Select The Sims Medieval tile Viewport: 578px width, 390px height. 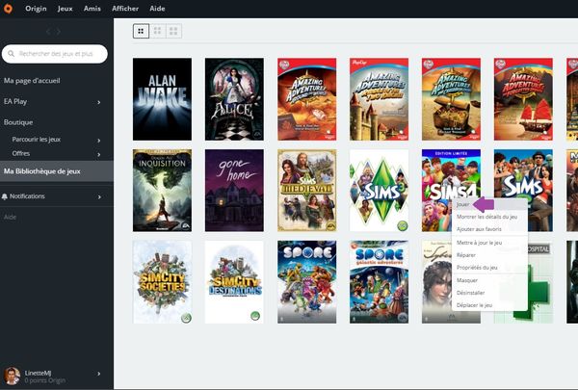point(306,191)
